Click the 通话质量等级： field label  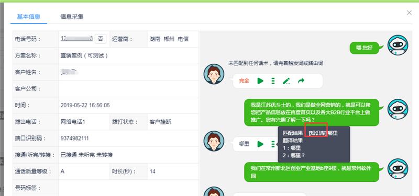pyautogui.click(x=34, y=171)
